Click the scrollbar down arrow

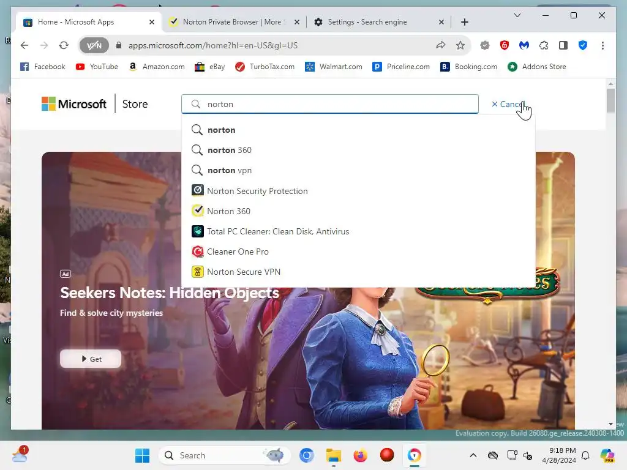click(610, 424)
